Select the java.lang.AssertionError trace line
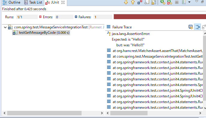Screen dimensions: 206x118 [131, 34]
